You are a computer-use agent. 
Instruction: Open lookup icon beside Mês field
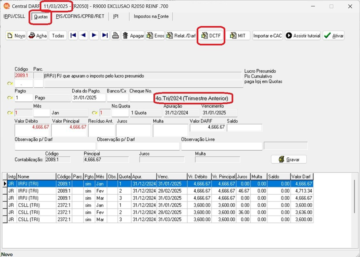(x=10, y=113)
